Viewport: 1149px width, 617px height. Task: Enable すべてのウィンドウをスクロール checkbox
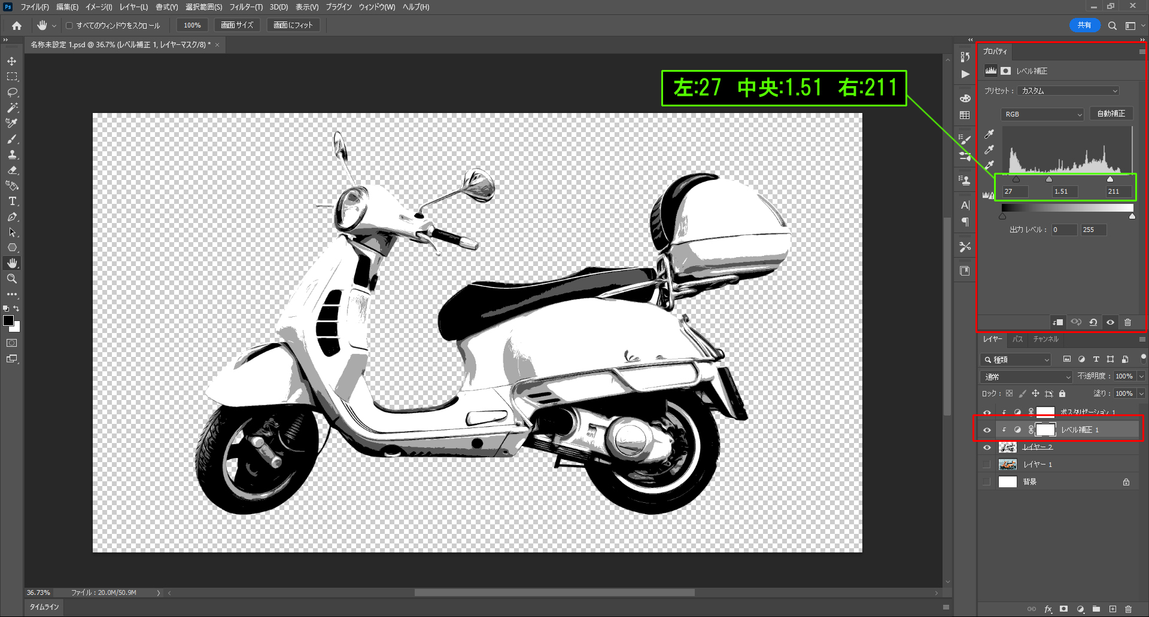[69, 26]
